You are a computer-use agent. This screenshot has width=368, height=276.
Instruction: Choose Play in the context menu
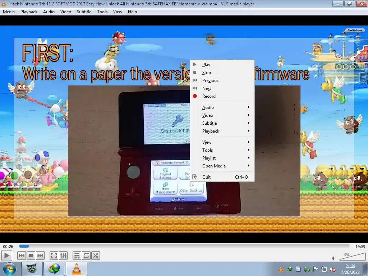pos(222,65)
